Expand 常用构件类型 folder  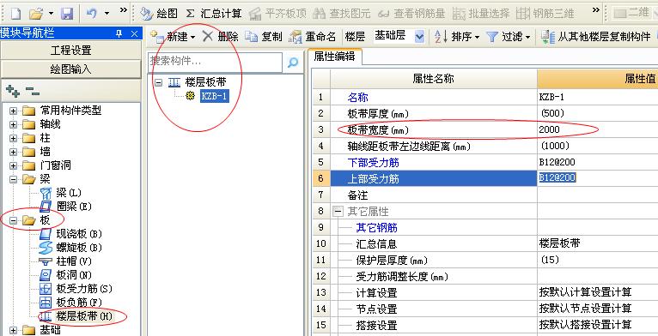coord(14,111)
